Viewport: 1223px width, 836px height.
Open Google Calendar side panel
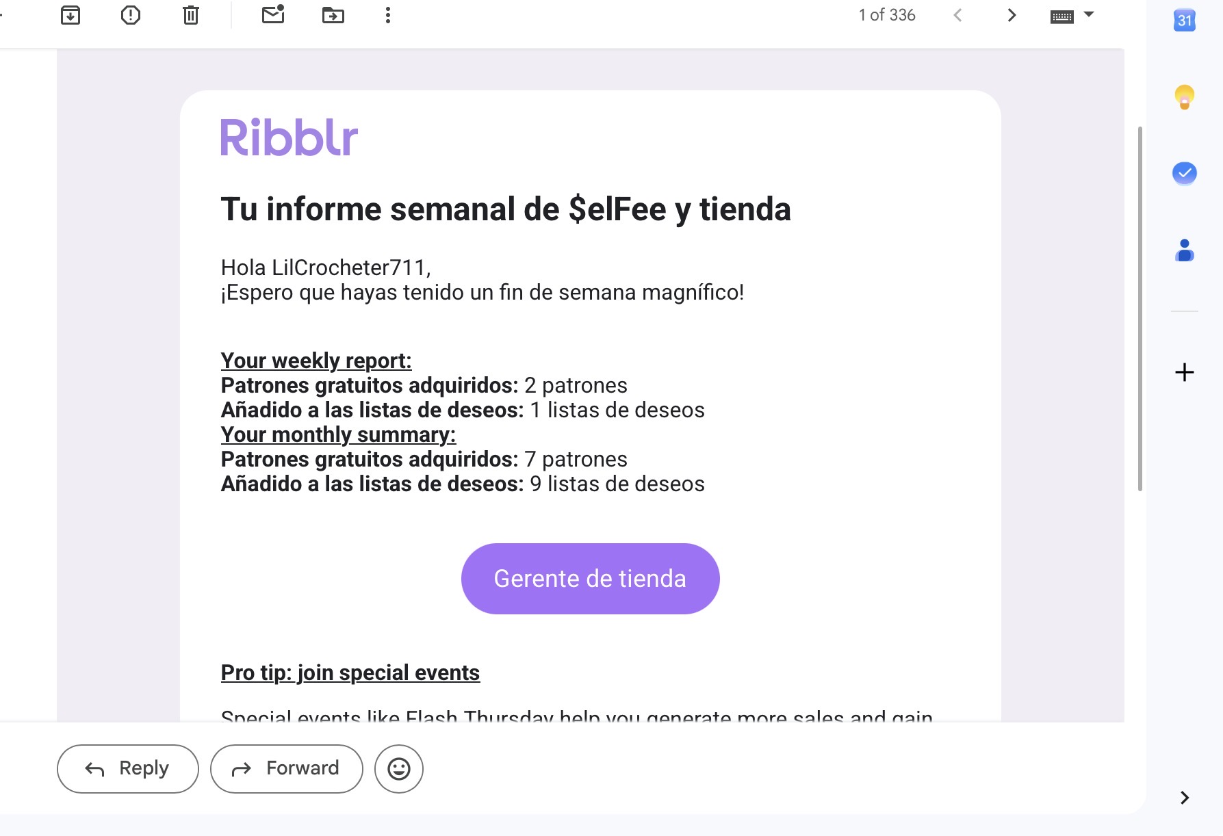tap(1185, 20)
